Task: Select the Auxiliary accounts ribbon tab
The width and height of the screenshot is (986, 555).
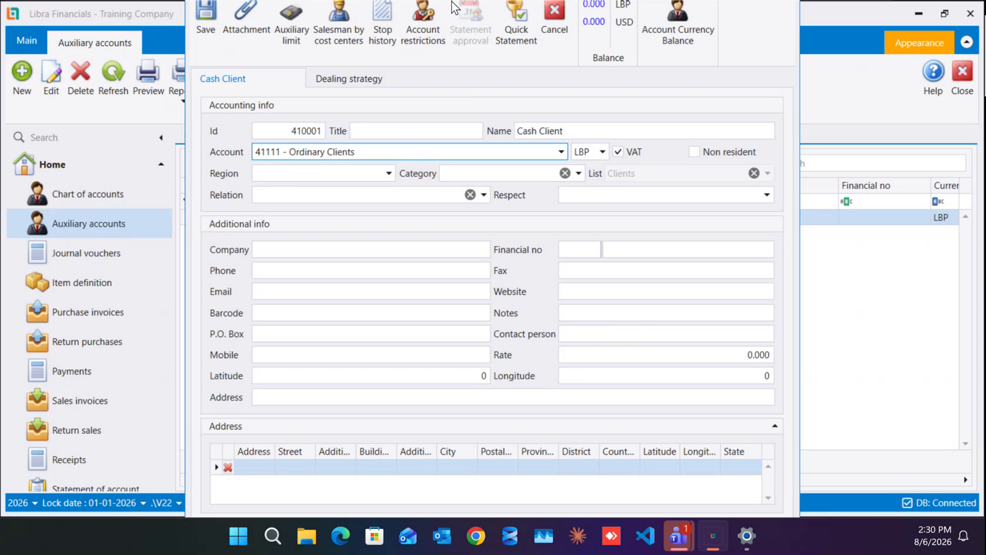Action: [x=95, y=42]
